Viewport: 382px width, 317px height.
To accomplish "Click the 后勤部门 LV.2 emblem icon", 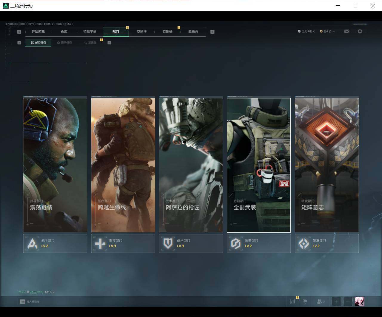I will (236, 244).
